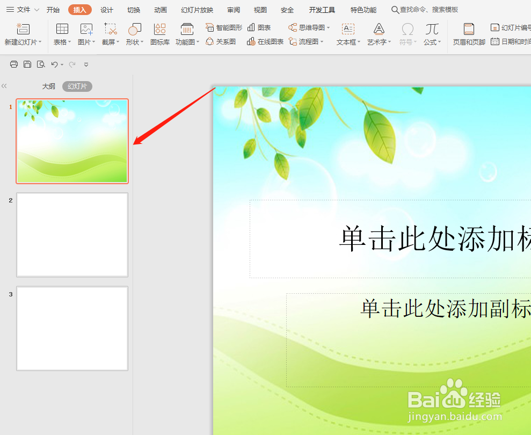This screenshot has width=531, height=435.
Task: Insert 智能图形 smart graphic
Action: click(224, 27)
